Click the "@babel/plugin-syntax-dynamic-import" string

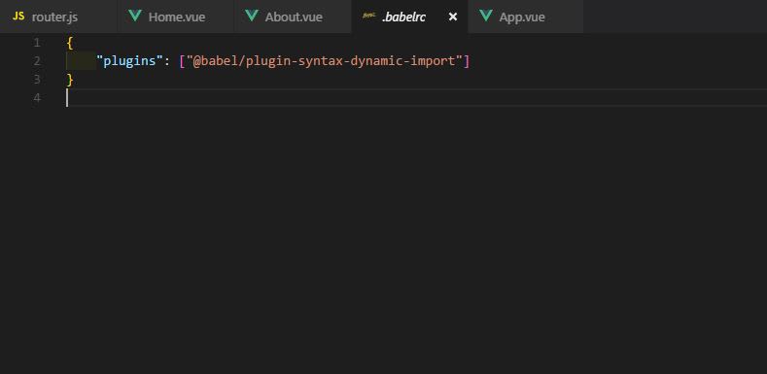(325, 61)
